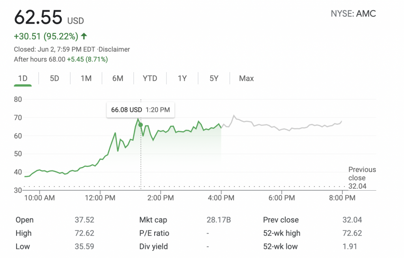
Task: Select the 1D time range tab
Action: (22, 78)
